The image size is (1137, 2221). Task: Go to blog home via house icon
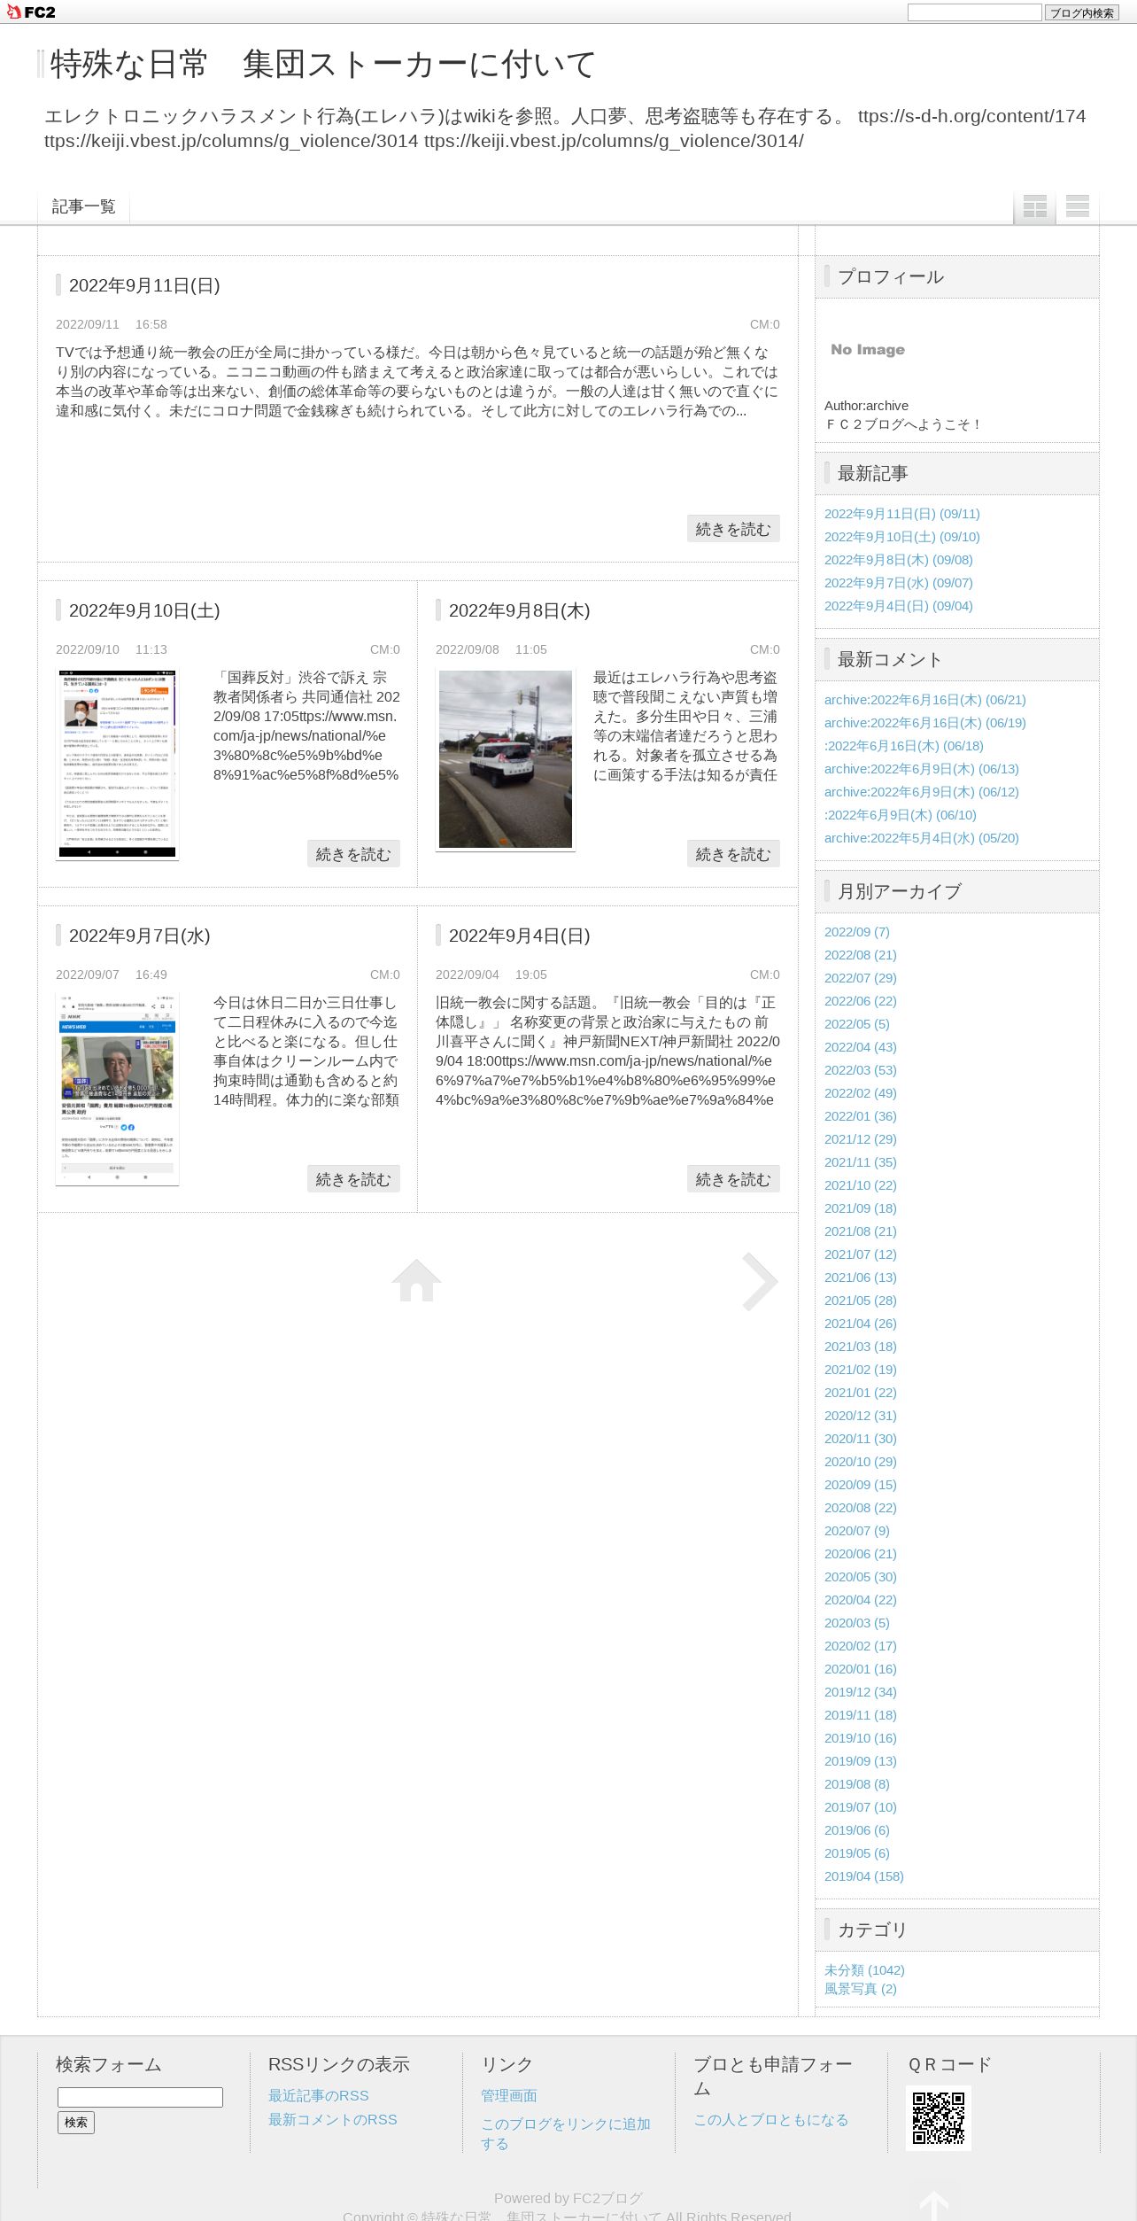pyautogui.click(x=416, y=1280)
